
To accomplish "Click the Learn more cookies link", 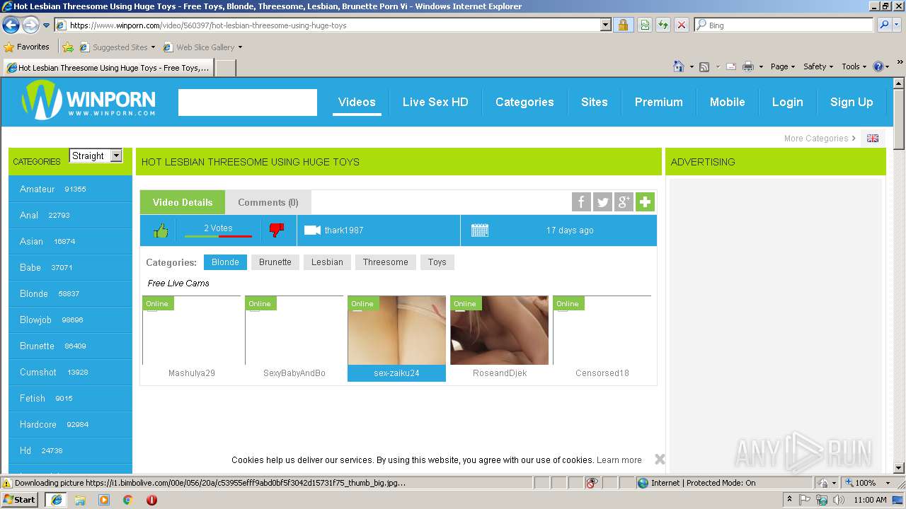I will click(619, 460).
